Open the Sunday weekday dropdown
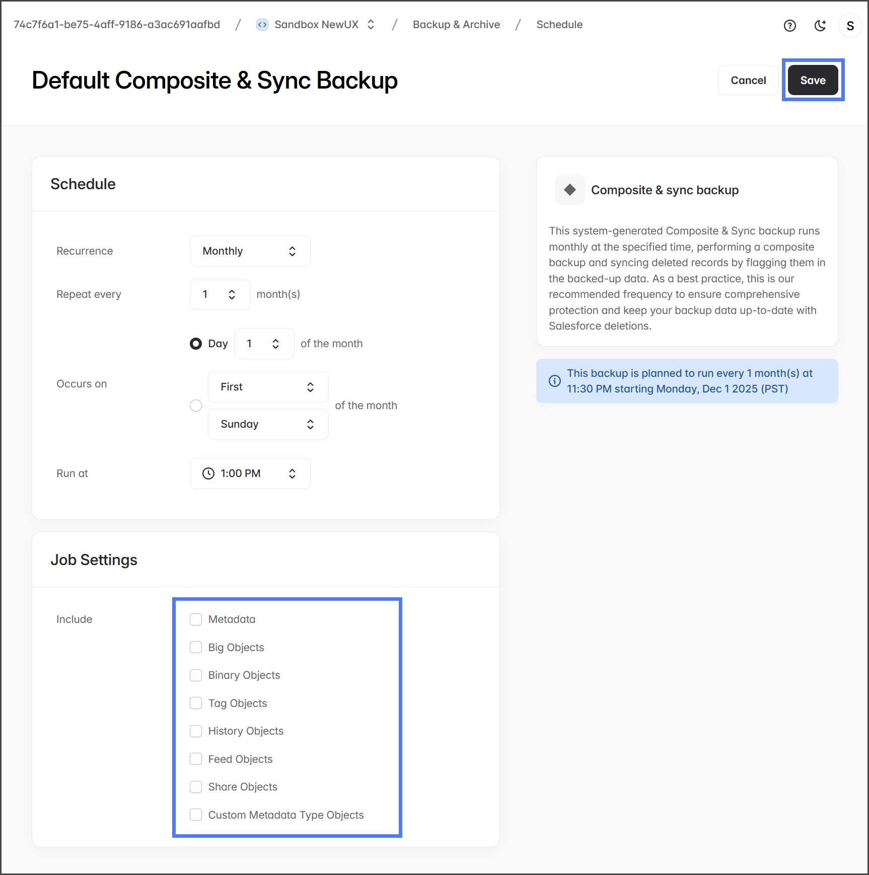This screenshot has width=869, height=875. pyautogui.click(x=268, y=424)
